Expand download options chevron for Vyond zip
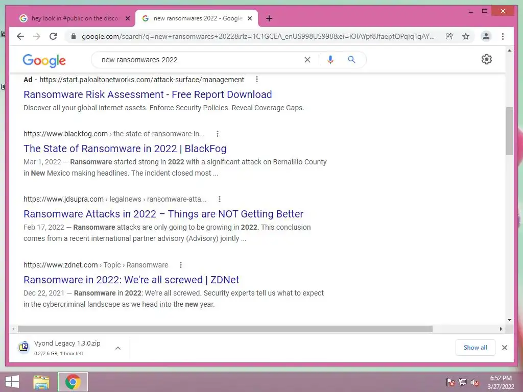The image size is (523, 392). [x=118, y=348]
